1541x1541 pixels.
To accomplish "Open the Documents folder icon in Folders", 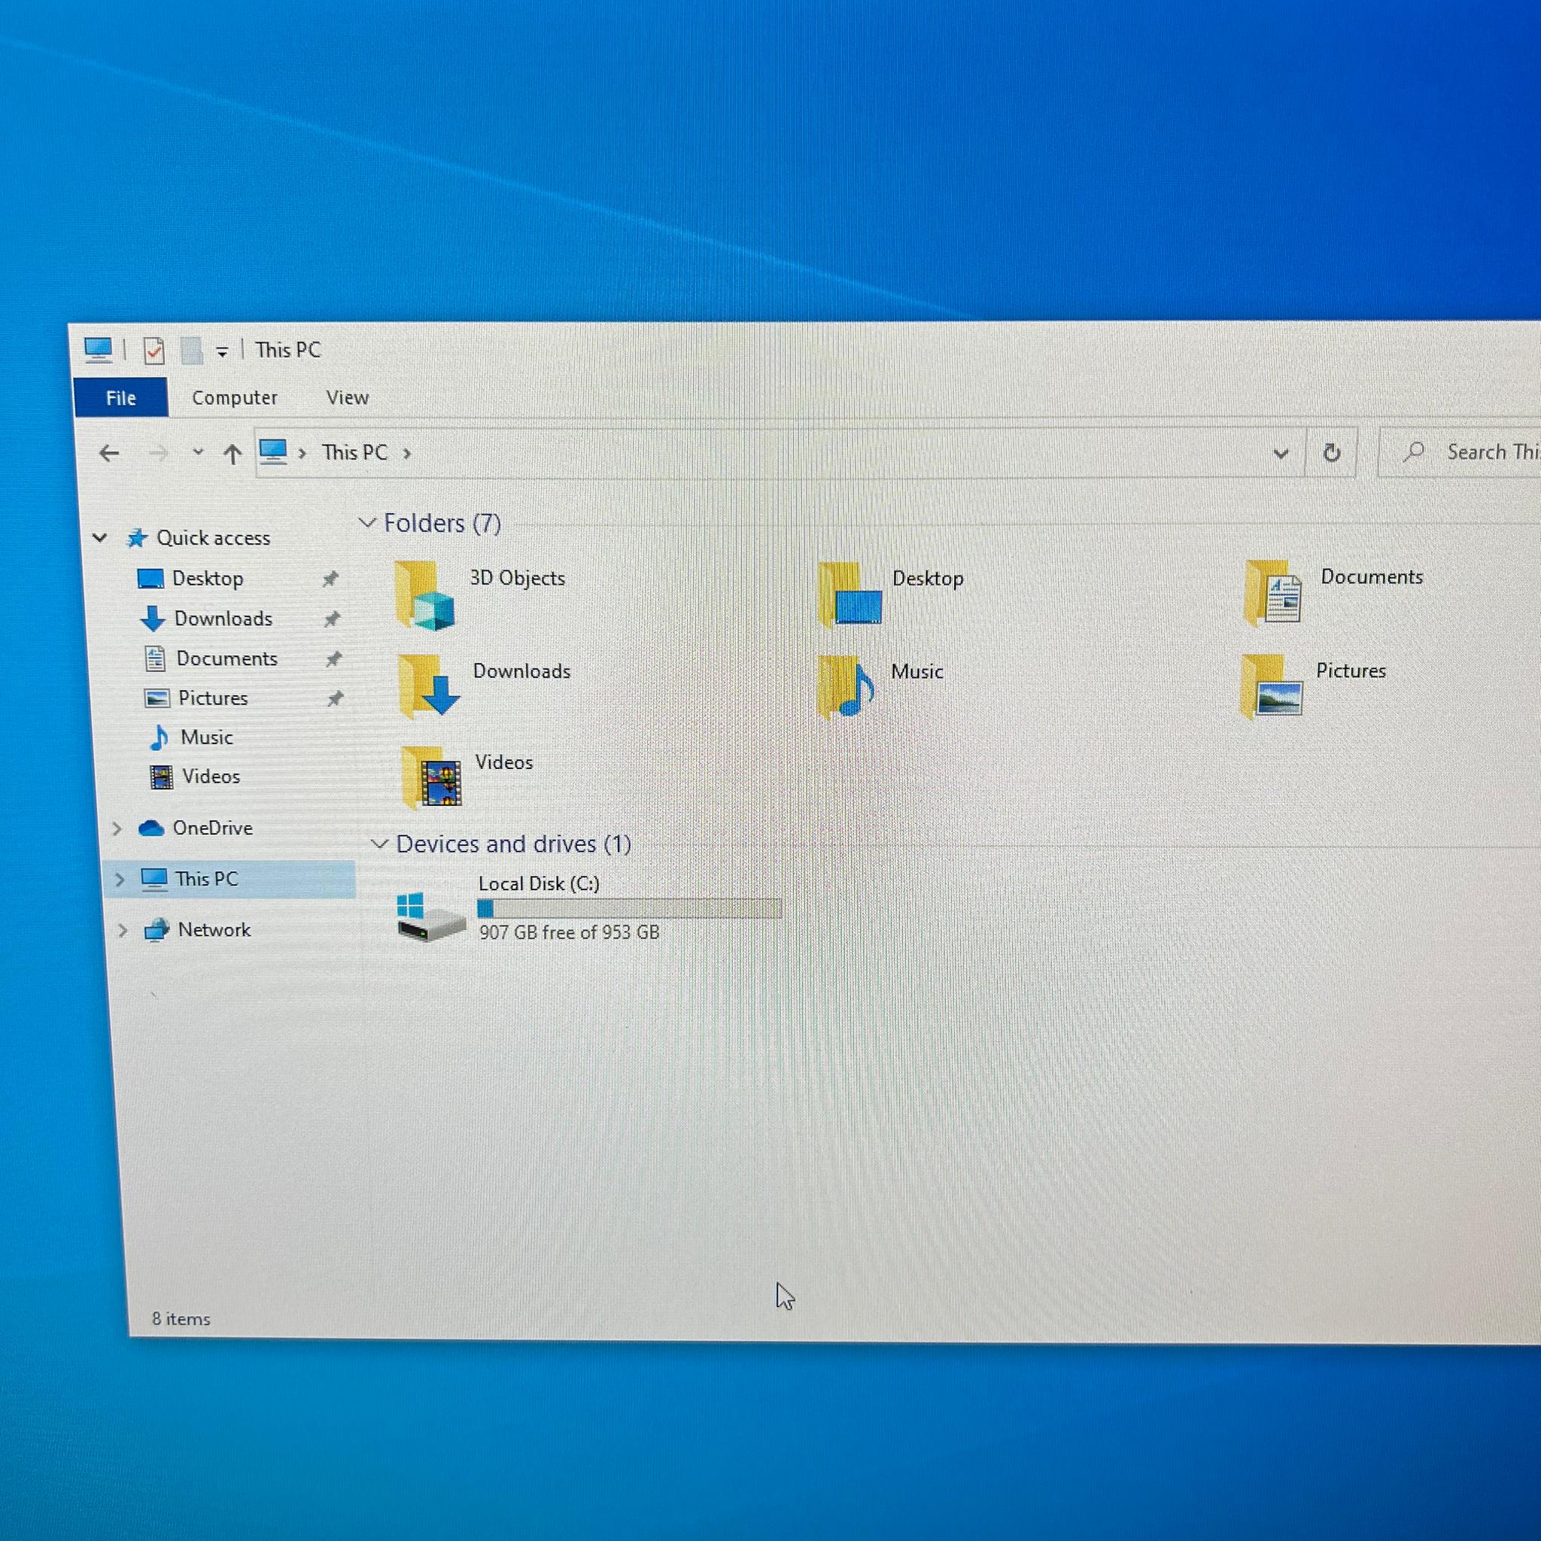I will point(1272,592).
